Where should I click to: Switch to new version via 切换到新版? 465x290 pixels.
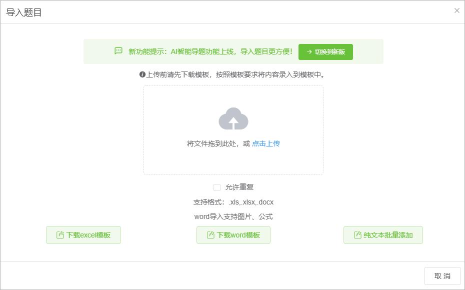tap(325, 51)
